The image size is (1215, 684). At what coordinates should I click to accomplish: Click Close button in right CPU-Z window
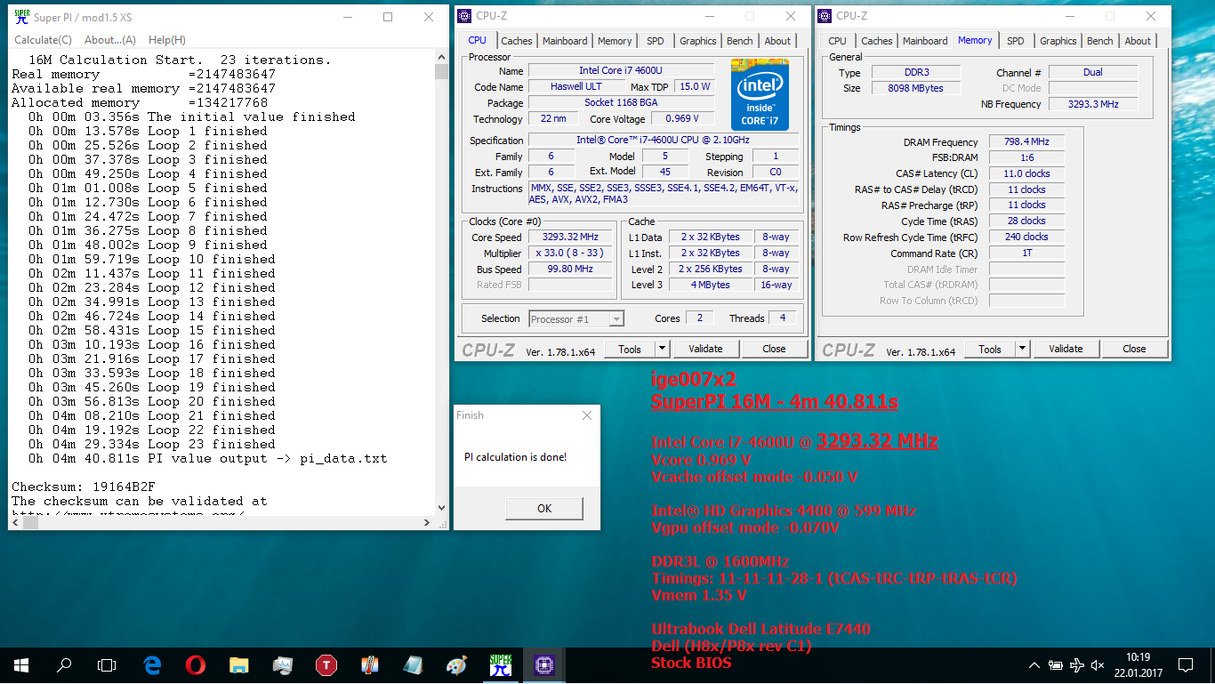pyautogui.click(x=1135, y=349)
